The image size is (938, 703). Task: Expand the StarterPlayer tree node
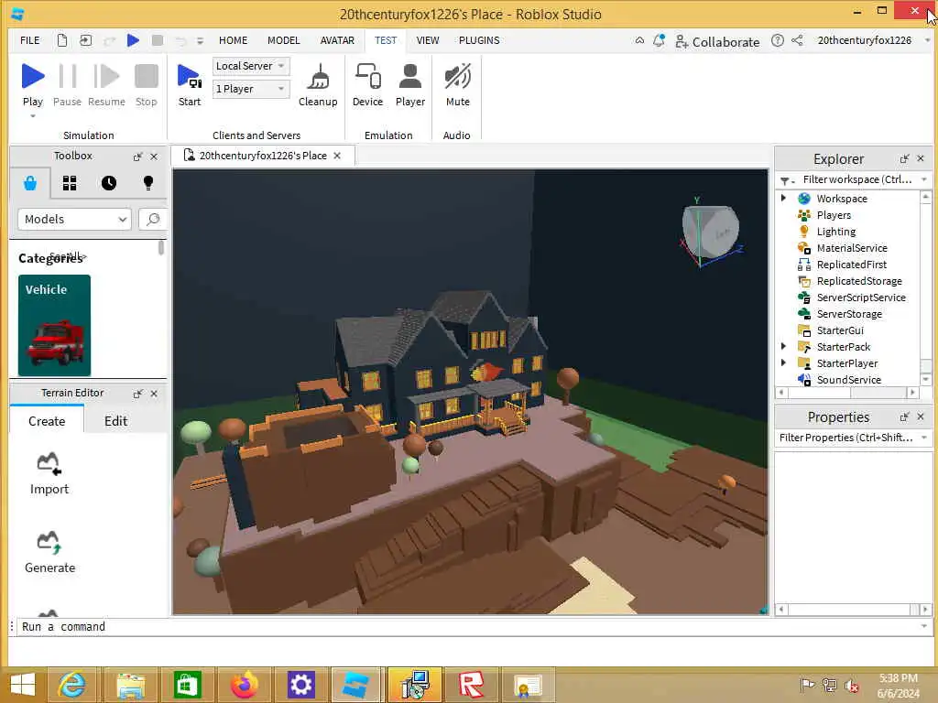pos(784,362)
